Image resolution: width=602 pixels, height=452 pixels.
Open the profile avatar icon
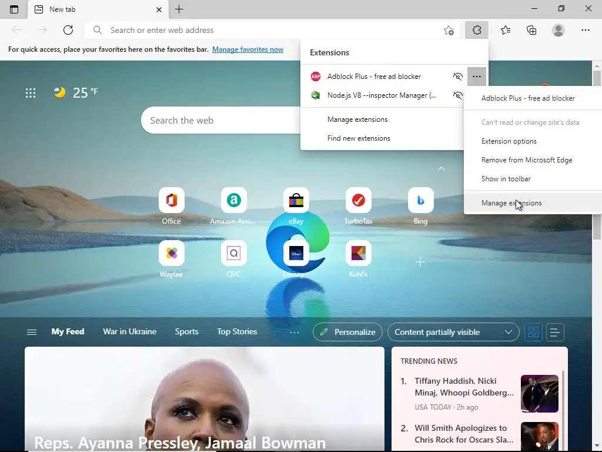pyautogui.click(x=558, y=30)
